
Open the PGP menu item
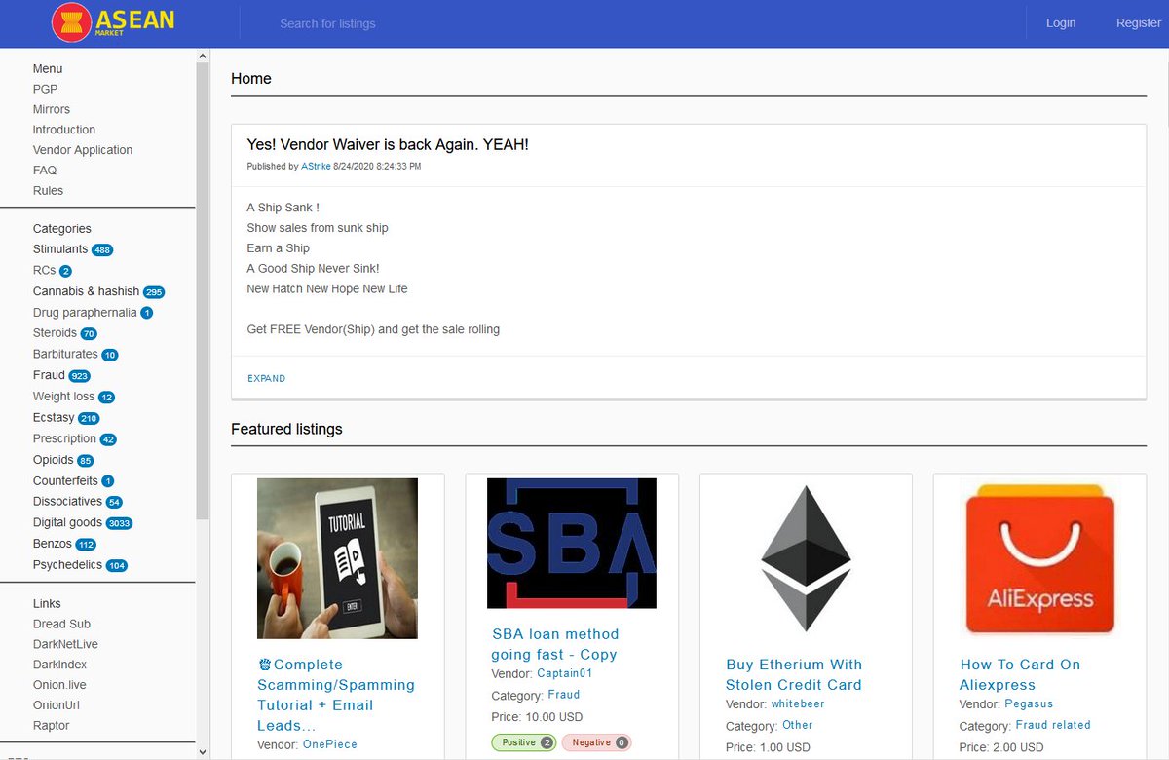45,89
